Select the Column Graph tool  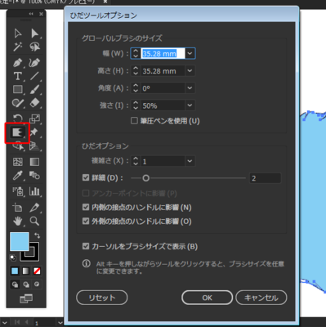(x=34, y=191)
